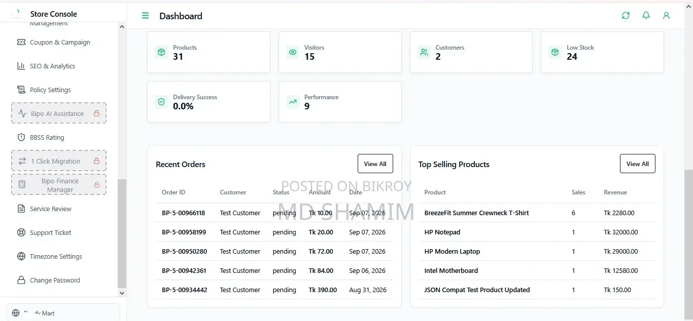Click sidebar scrollbar down arrow
This screenshot has height=321, width=693.
[122, 293]
